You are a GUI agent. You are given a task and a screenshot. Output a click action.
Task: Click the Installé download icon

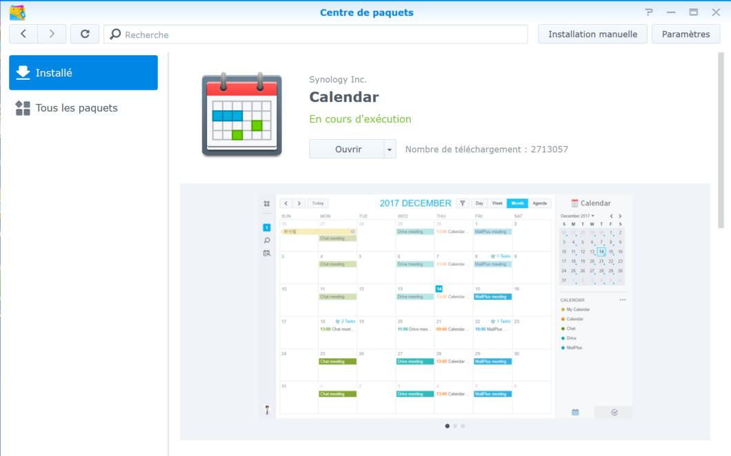click(x=23, y=72)
